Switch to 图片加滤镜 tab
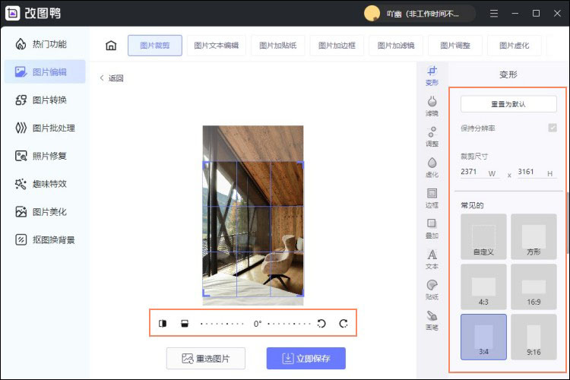Image resolution: width=570 pixels, height=380 pixels. coord(396,46)
